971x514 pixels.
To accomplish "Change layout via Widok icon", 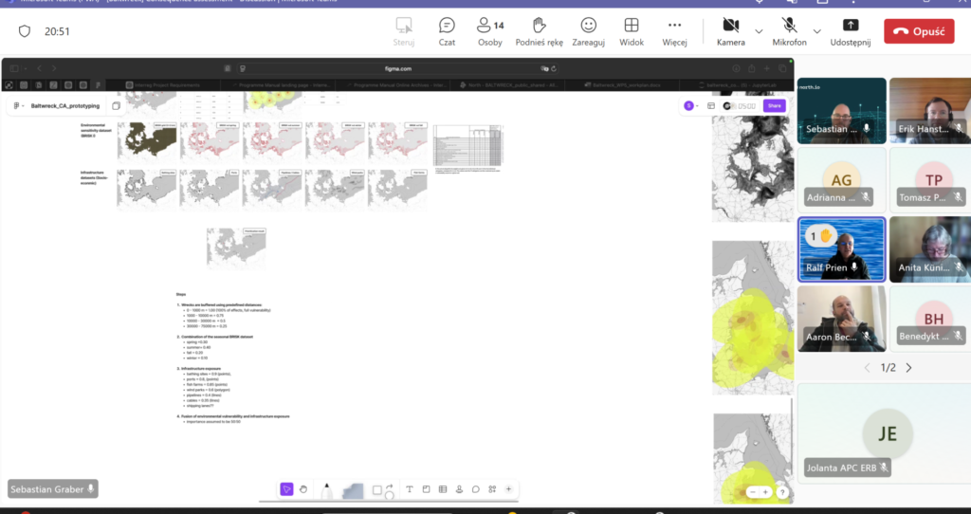I will pos(632,30).
